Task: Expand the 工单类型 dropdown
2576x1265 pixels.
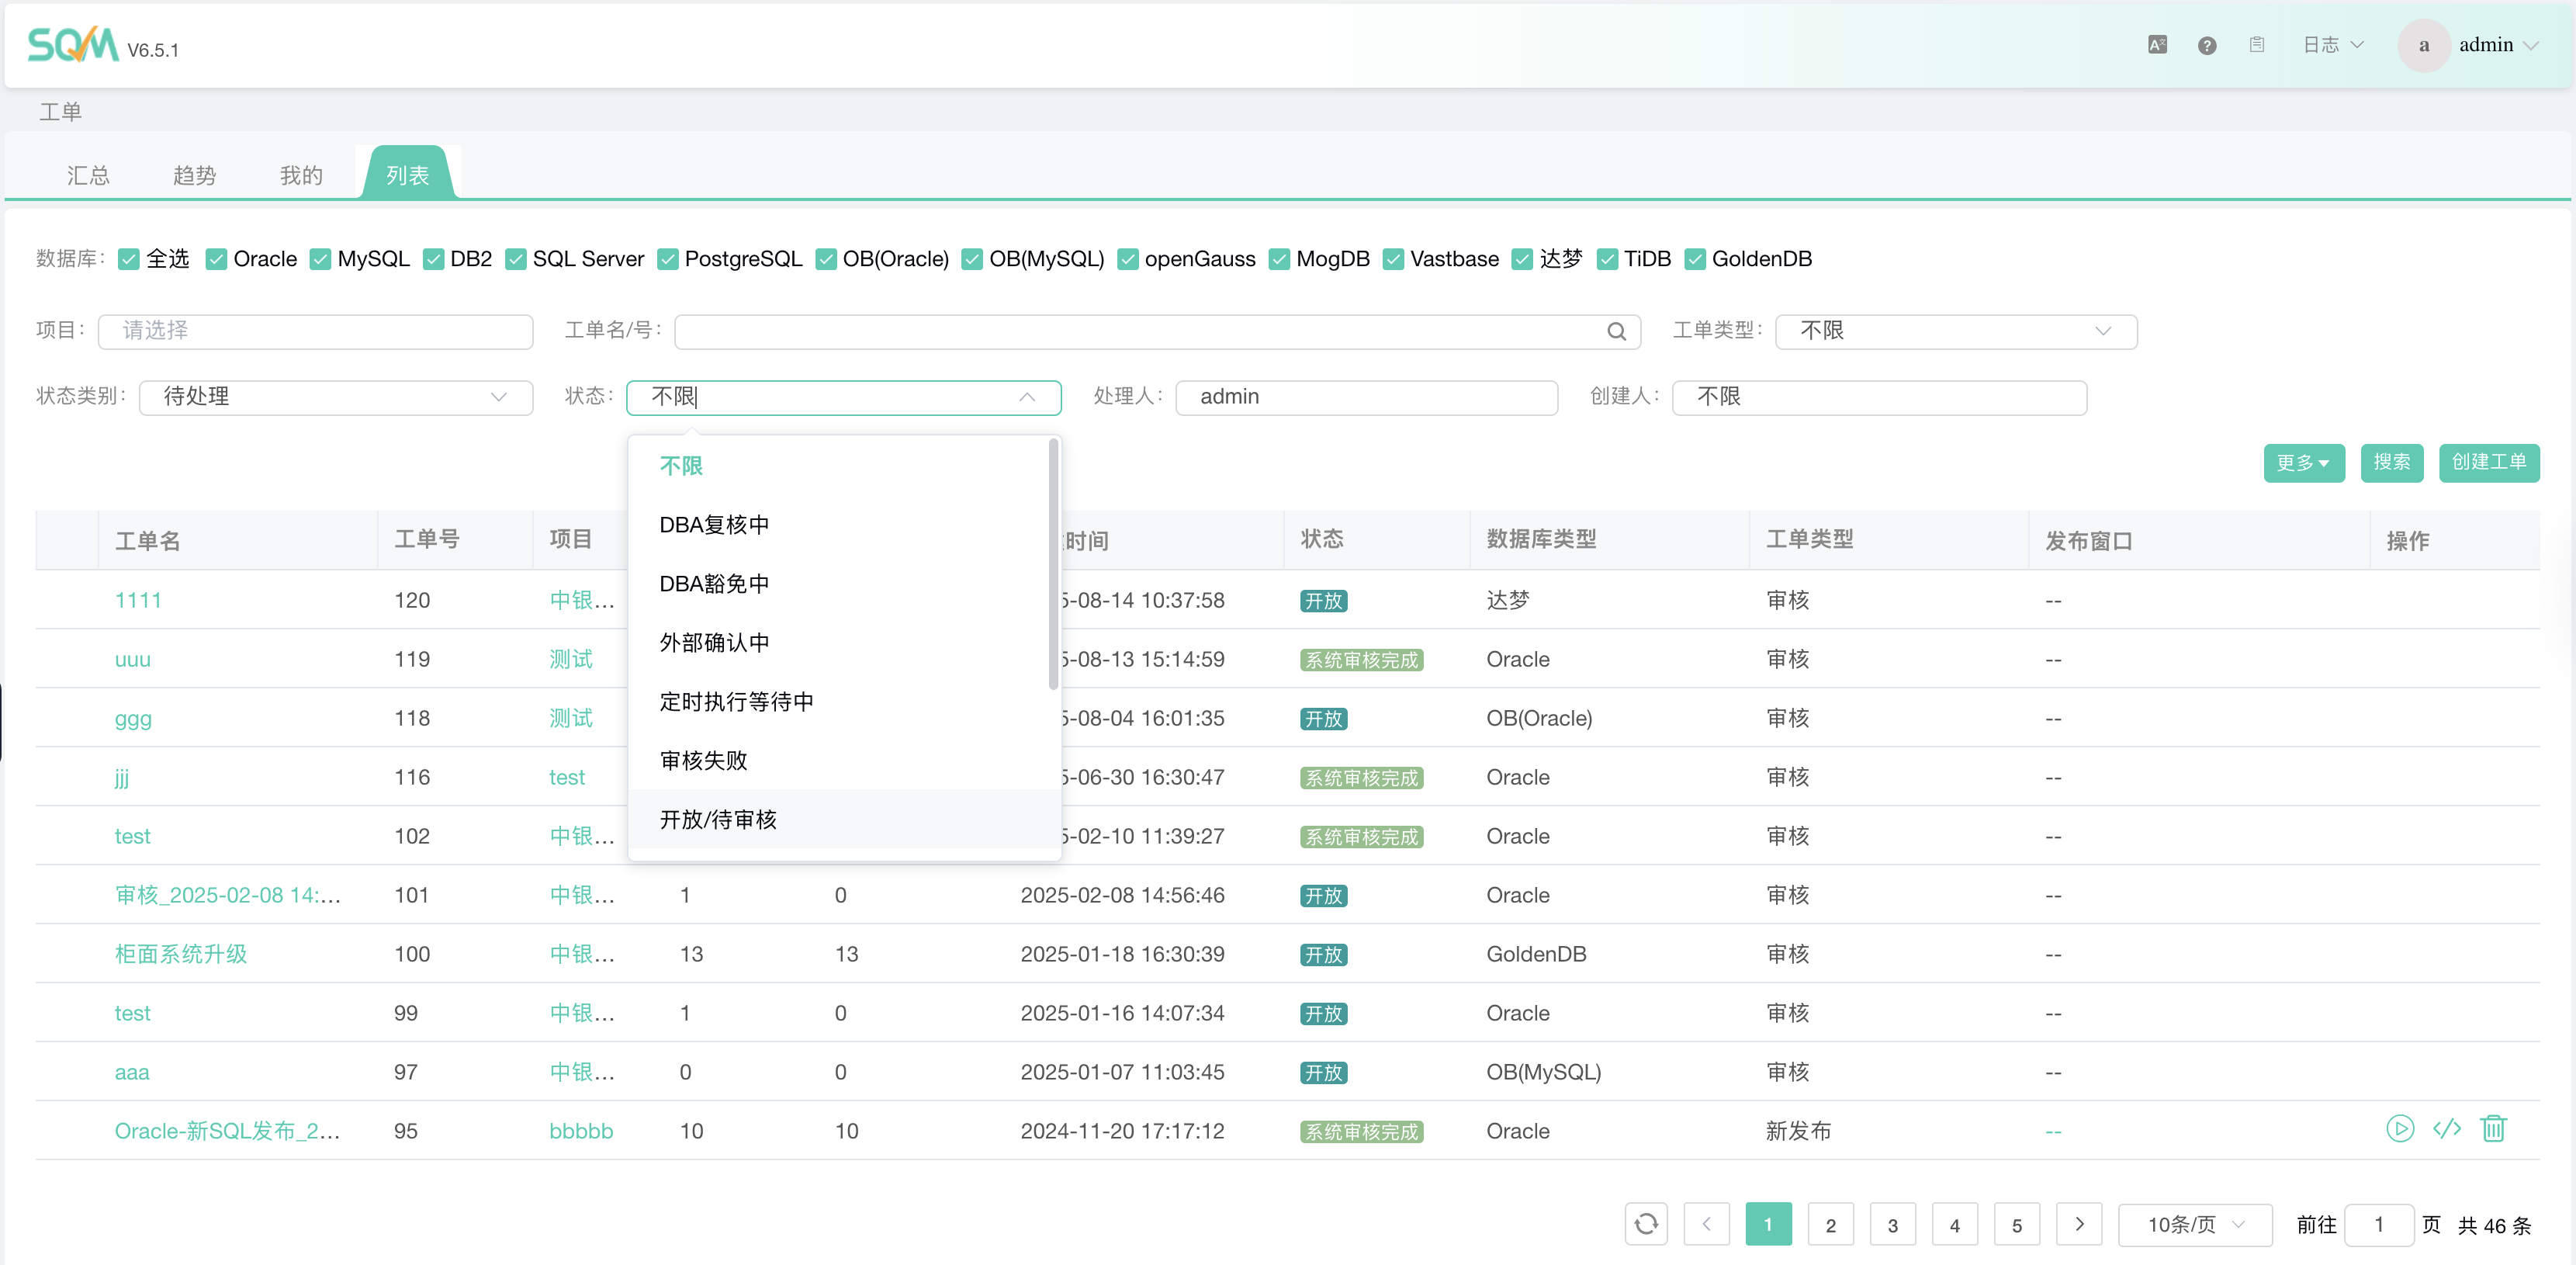Action: pyautogui.click(x=1955, y=331)
